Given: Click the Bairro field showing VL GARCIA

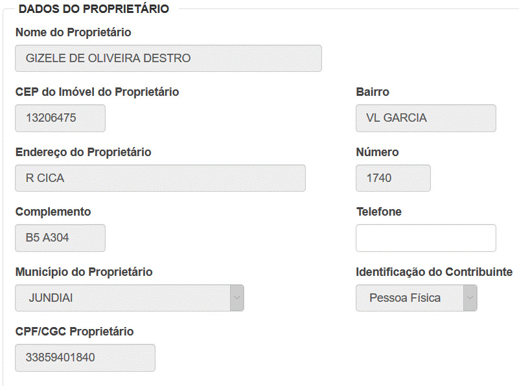Looking at the screenshot, I should [426, 118].
